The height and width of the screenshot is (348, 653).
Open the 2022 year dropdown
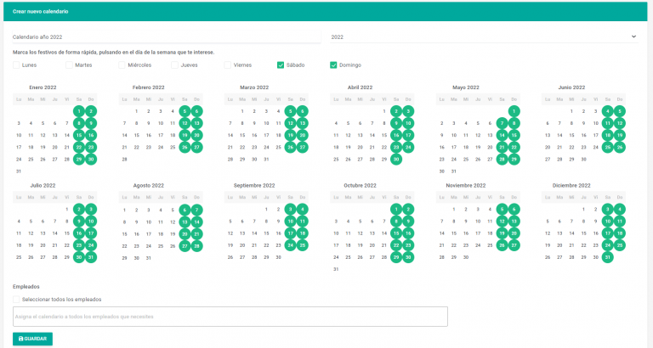(484, 36)
